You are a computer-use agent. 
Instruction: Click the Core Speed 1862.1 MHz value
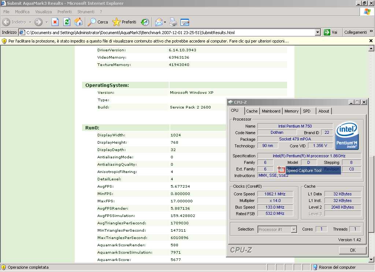pos(275,194)
